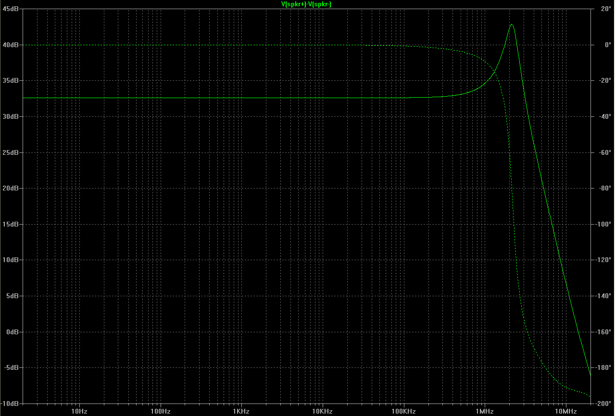Click the -120° phase axis label

(x=603, y=260)
